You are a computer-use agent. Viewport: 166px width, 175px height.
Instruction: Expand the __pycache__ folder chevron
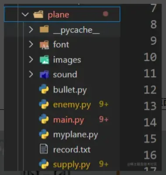tap(31, 30)
